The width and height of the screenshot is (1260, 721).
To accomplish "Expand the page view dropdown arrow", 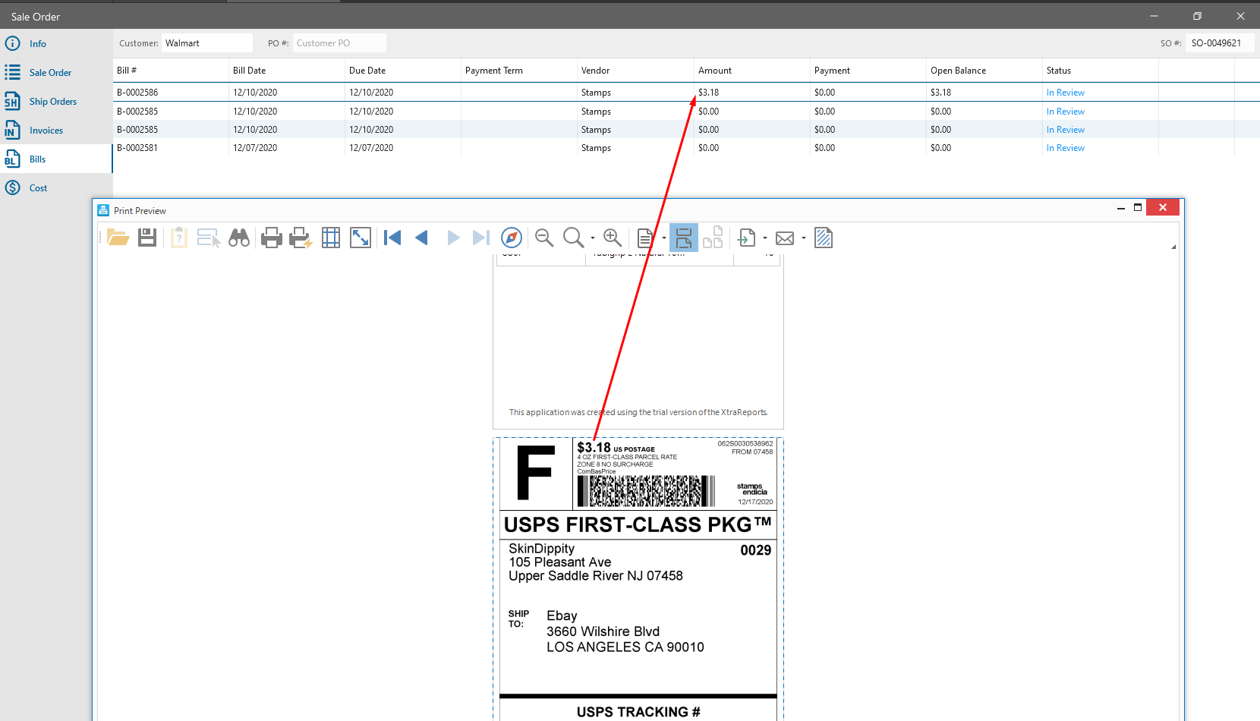I will [x=664, y=238].
